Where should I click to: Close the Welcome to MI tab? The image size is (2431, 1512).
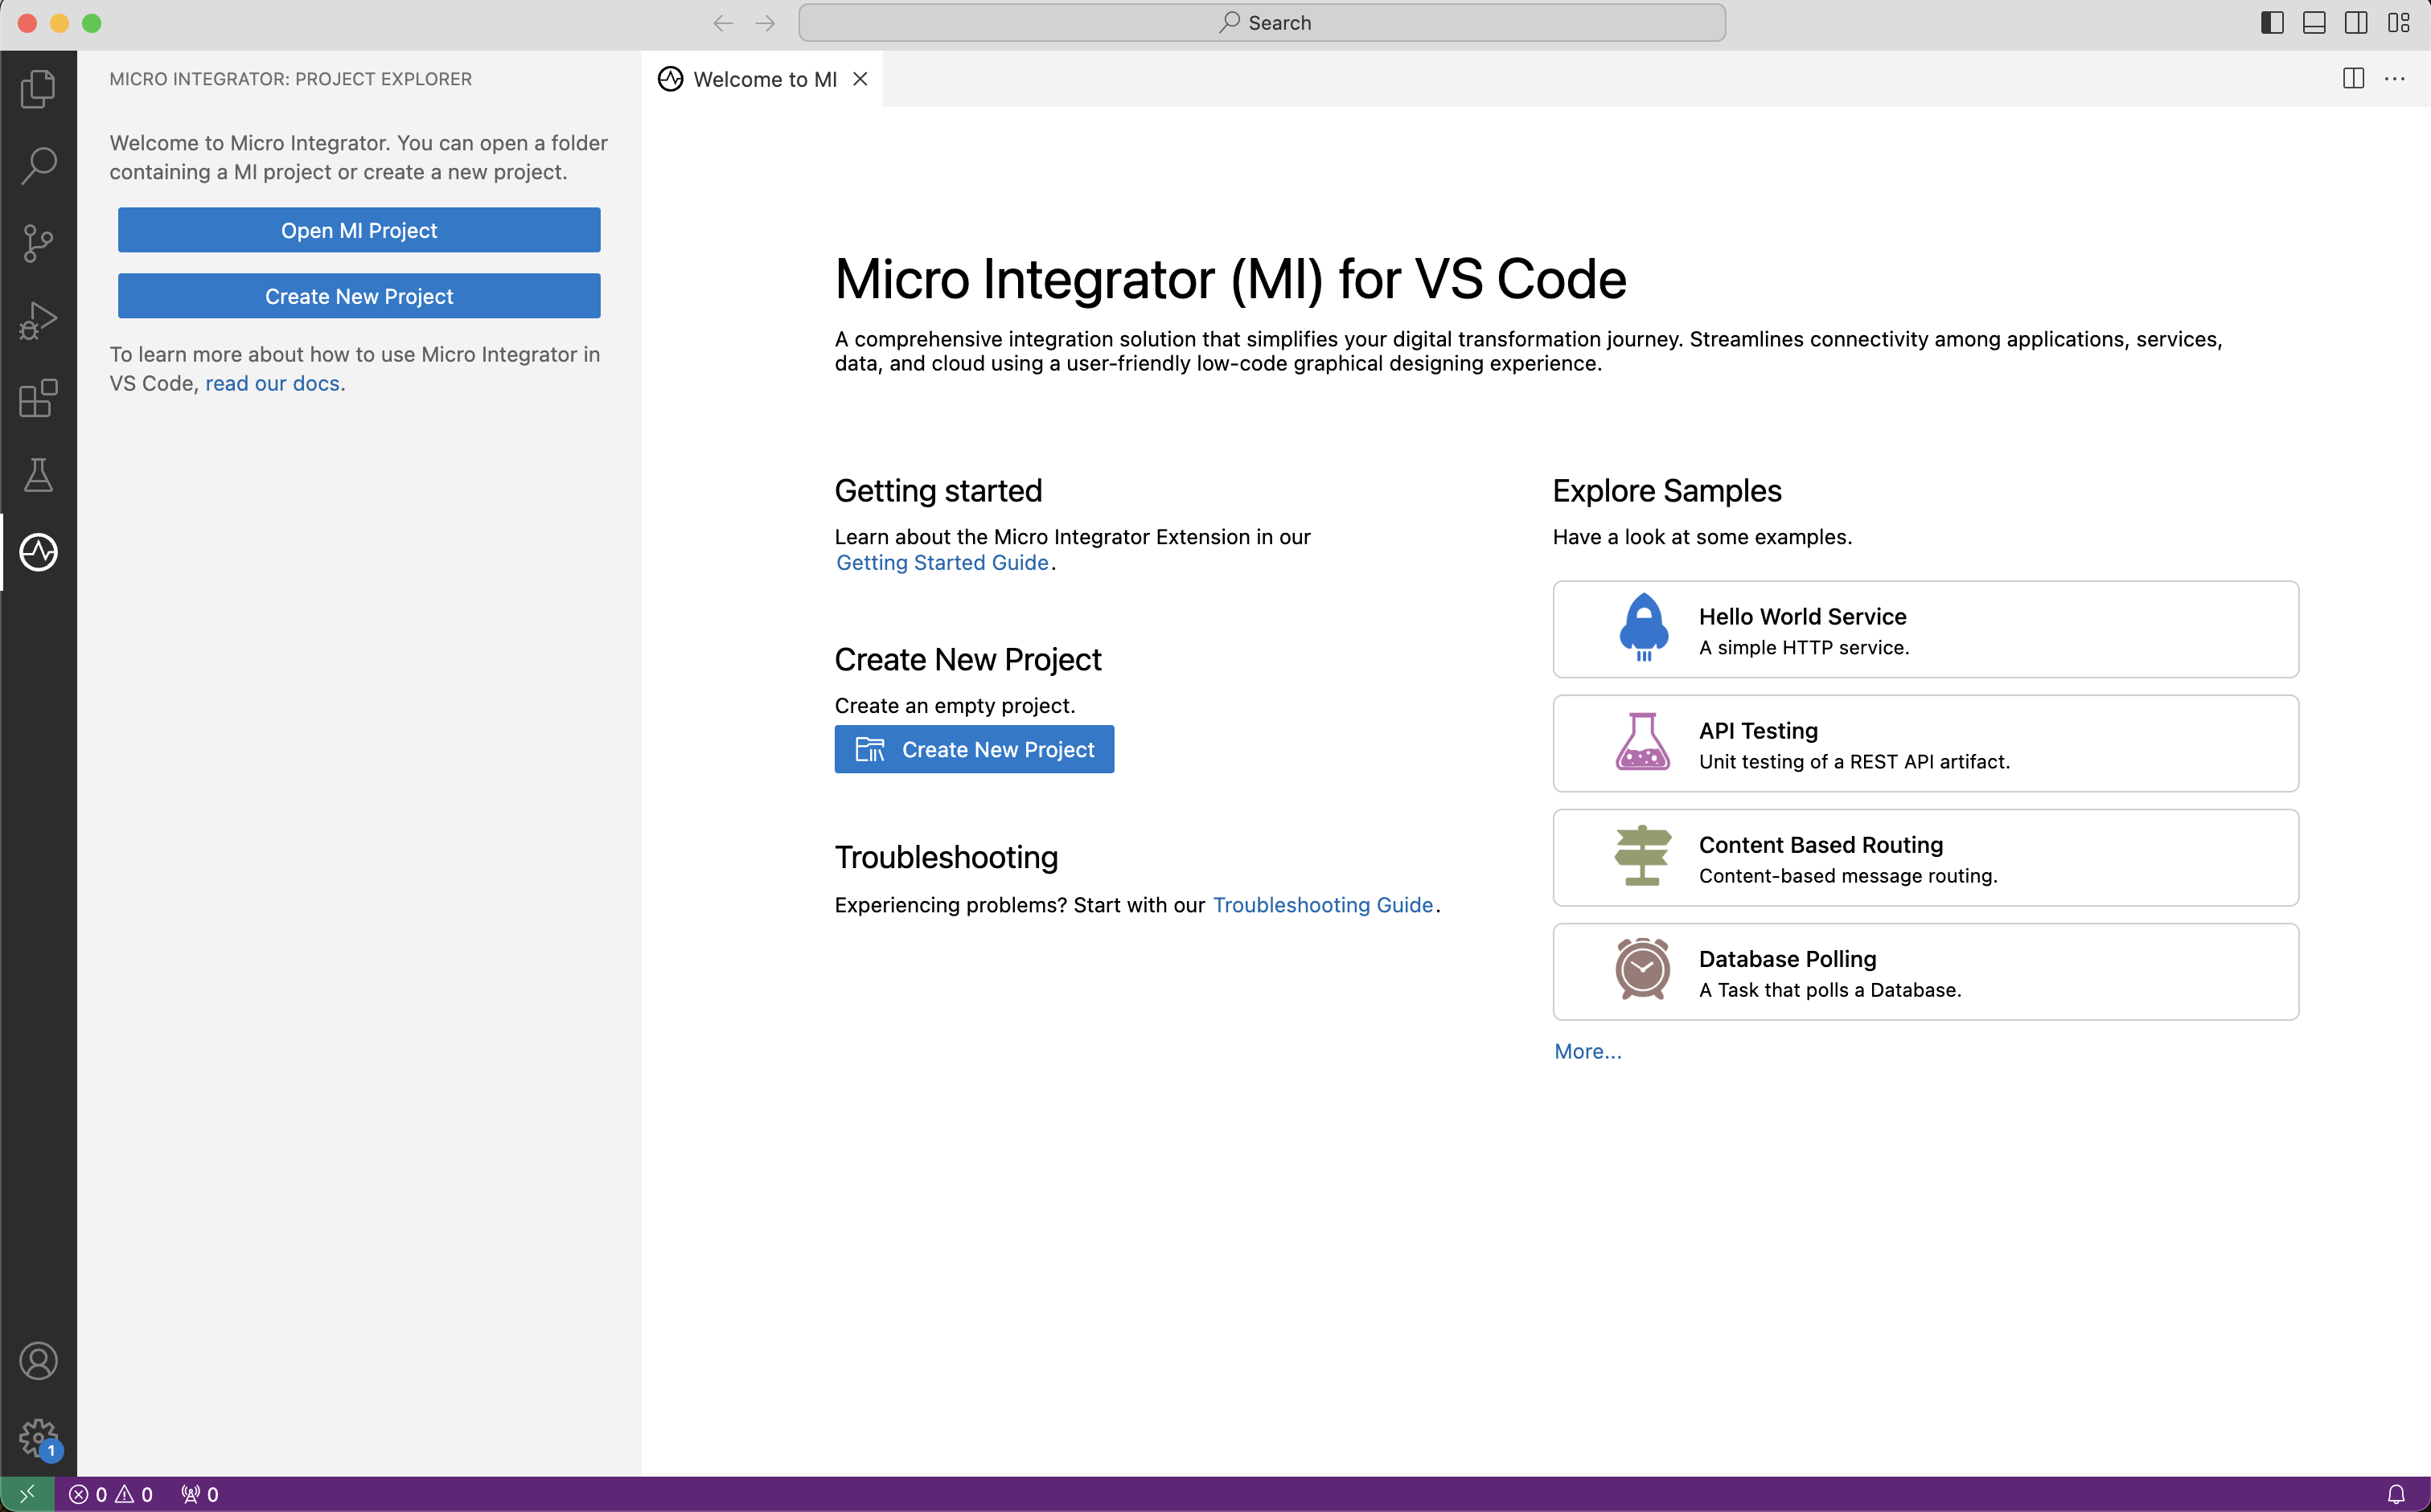pos(860,79)
